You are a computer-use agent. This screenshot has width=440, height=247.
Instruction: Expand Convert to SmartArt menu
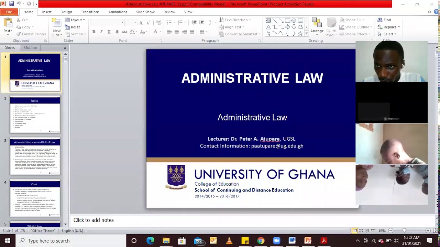click(x=240, y=34)
